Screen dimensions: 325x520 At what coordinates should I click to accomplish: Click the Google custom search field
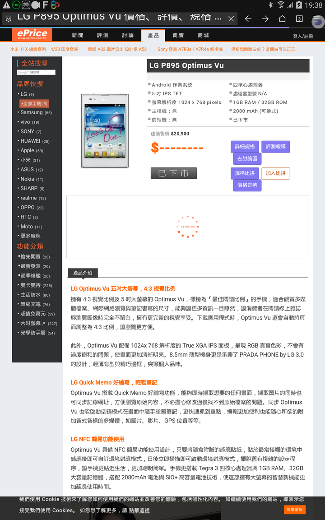(36, 72)
